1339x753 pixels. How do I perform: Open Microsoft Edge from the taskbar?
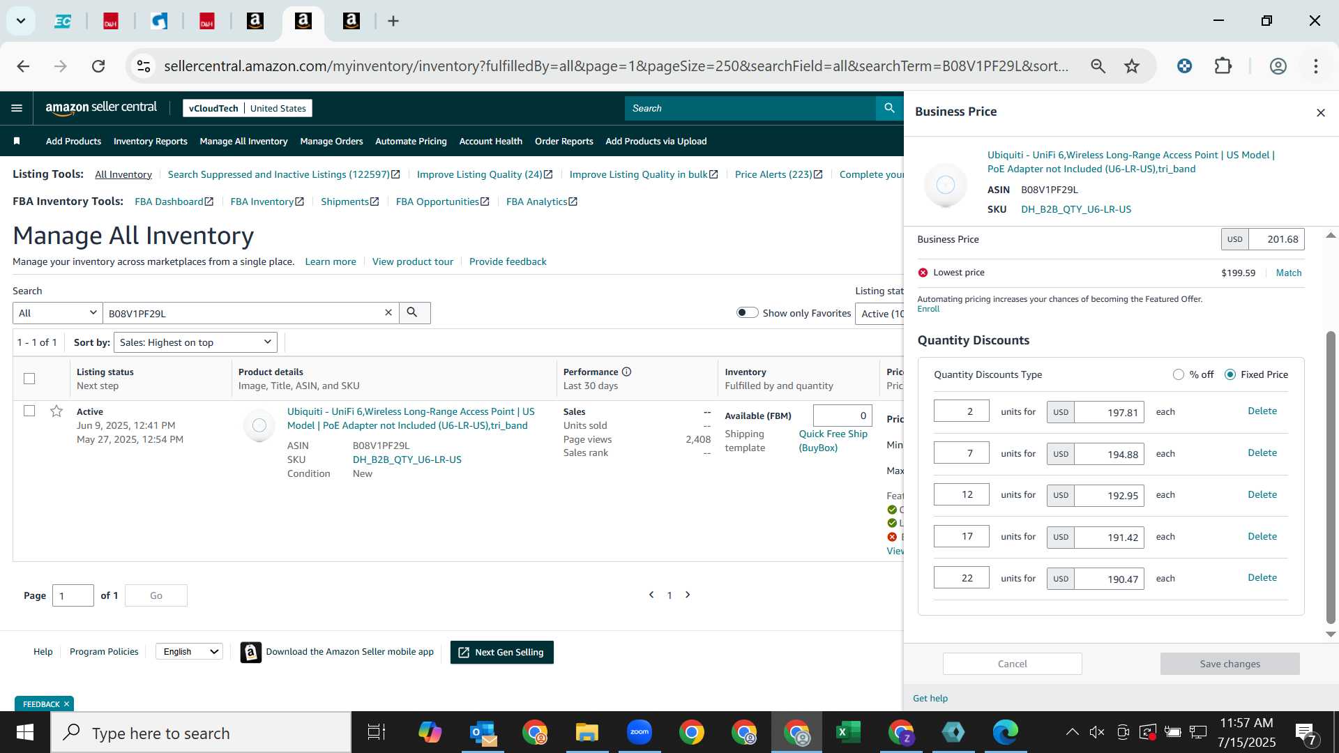tap(1005, 732)
